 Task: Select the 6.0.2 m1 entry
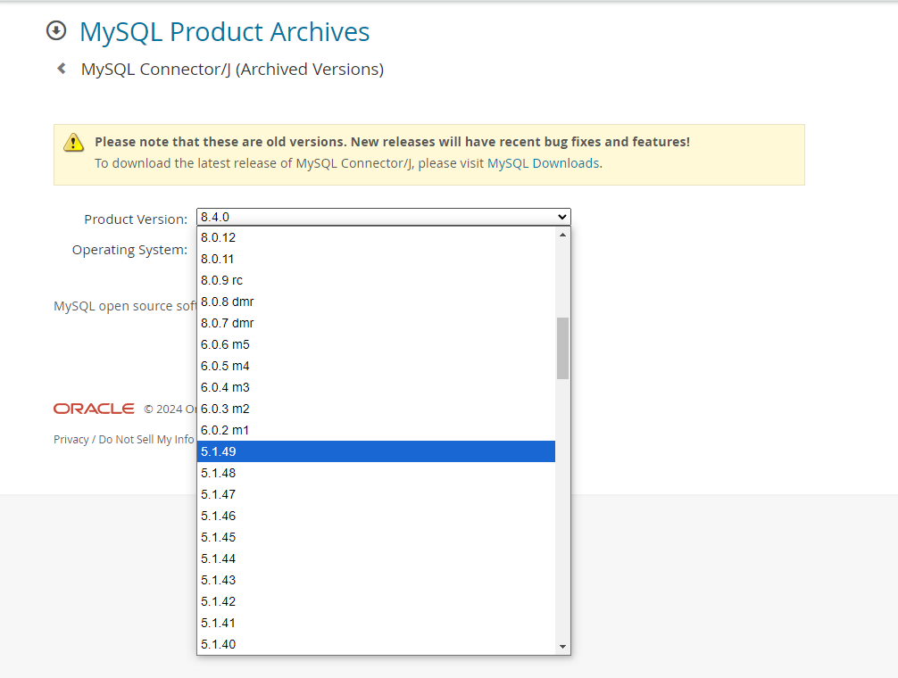click(x=376, y=430)
